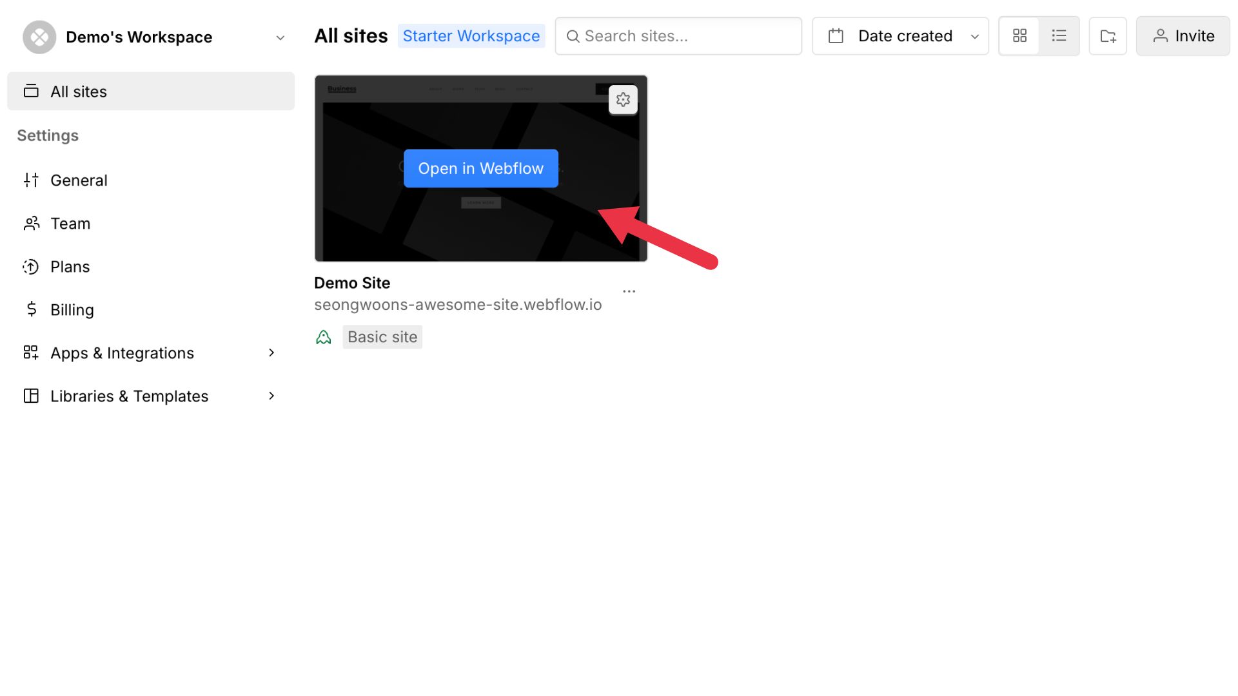Focus the Search sites field
The width and height of the screenshot is (1238, 696).
point(678,36)
